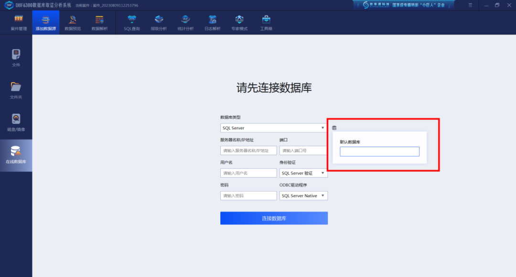
Task: Open 层级分析 toolbar icon
Action: tap(159, 23)
